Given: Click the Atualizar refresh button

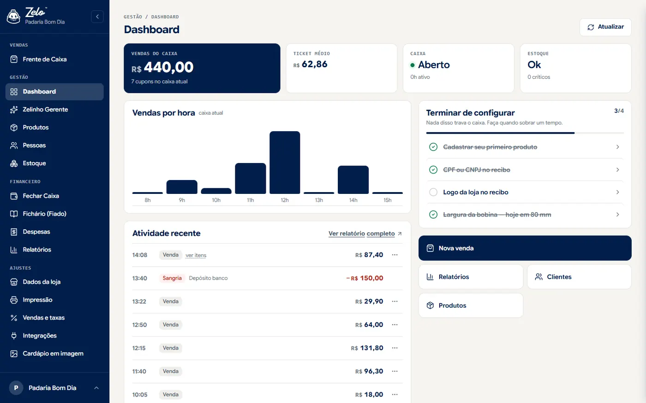Looking at the screenshot, I should click(x=605, y=27).
